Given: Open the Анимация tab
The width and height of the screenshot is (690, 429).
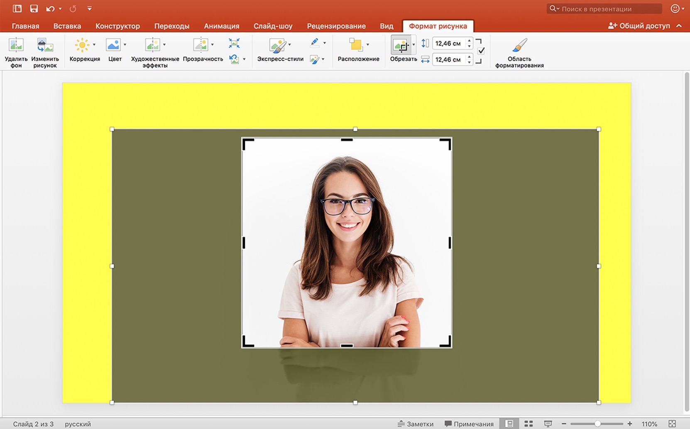Looking at the screenshot, I should pyautogui.click(x=222, y=26).
